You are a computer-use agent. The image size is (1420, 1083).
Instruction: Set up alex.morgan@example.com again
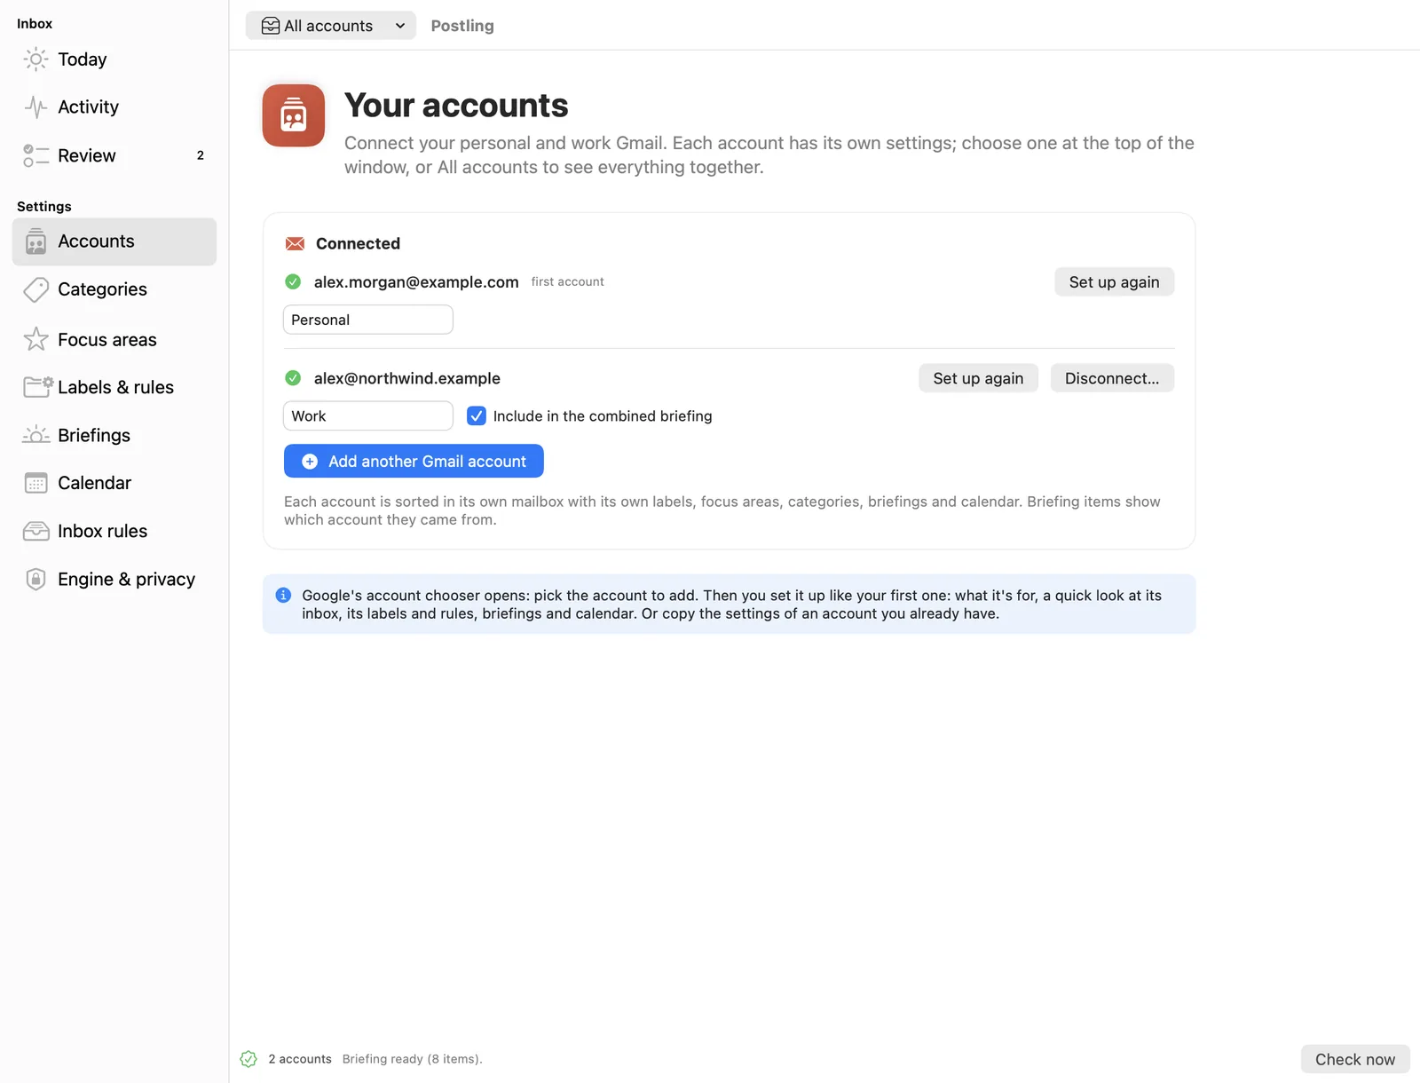point(1114,281)
